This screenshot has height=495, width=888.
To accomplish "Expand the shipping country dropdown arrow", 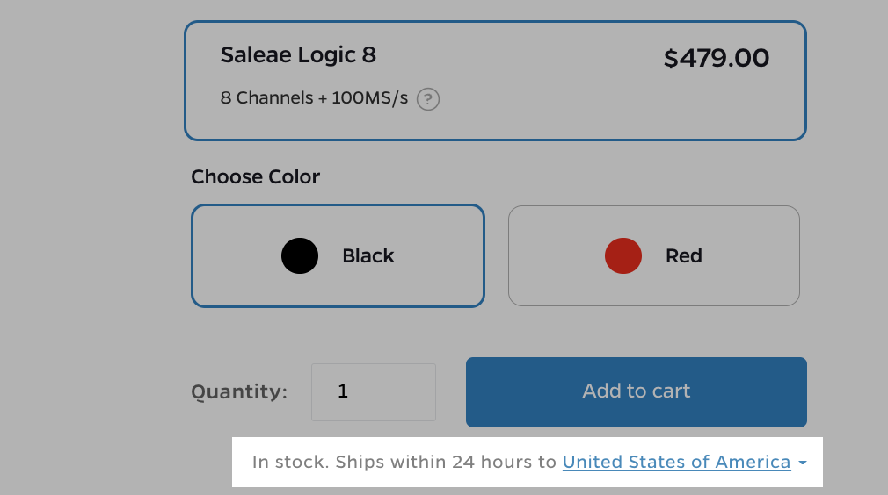I will 803,463.
